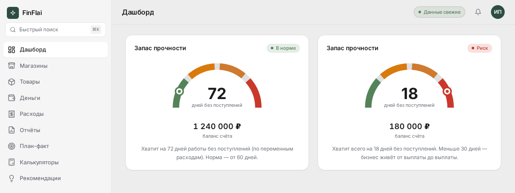515x193 pixels.
Task: Click the FinFlai brand name
Action: (32, 13)
